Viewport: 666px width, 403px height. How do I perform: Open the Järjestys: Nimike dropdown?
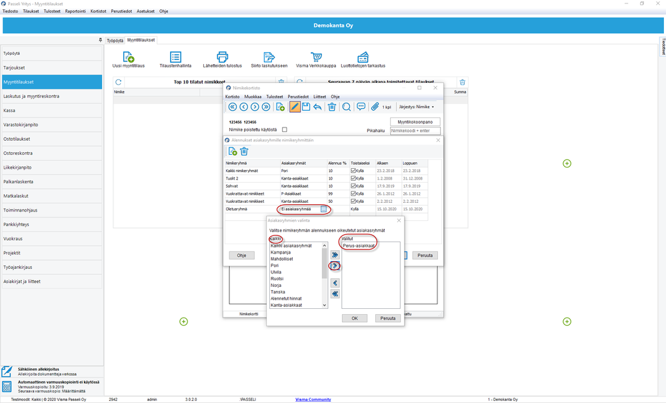coord(417,107)
